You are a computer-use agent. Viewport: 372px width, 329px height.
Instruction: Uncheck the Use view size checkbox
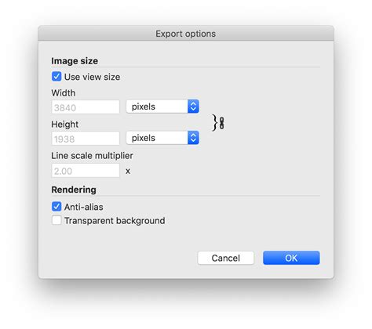57,77
